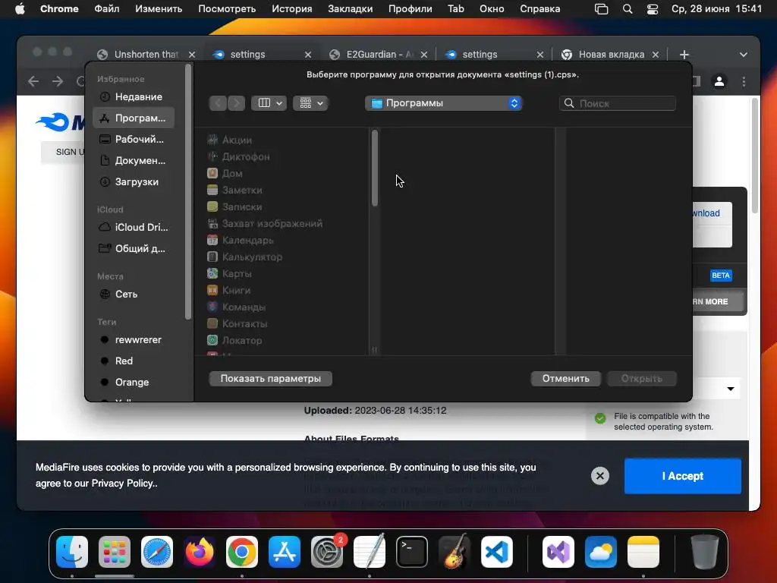Open Visual Studio Code from the Dock

click(x=497, y=552)
